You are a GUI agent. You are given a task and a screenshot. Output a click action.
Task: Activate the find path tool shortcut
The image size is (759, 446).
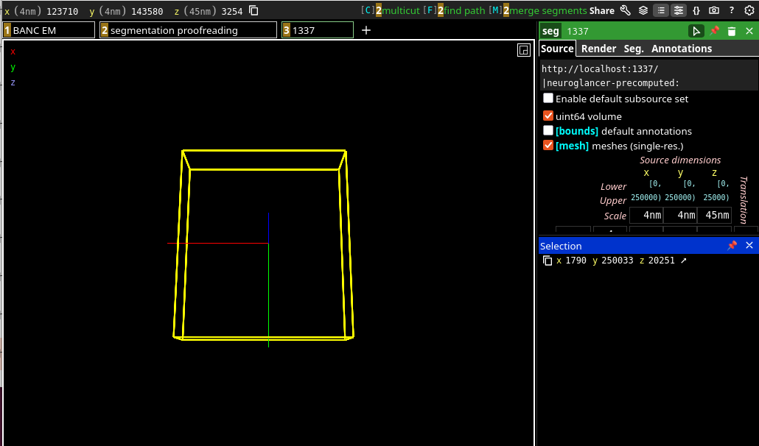coord(454,10)
